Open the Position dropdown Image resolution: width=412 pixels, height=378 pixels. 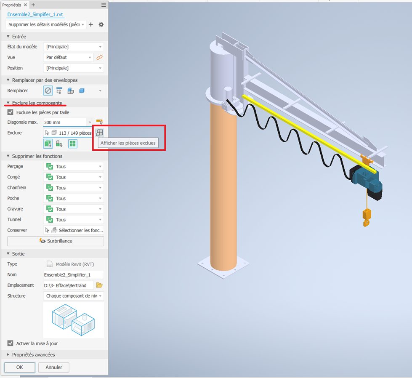pos(73,68)
